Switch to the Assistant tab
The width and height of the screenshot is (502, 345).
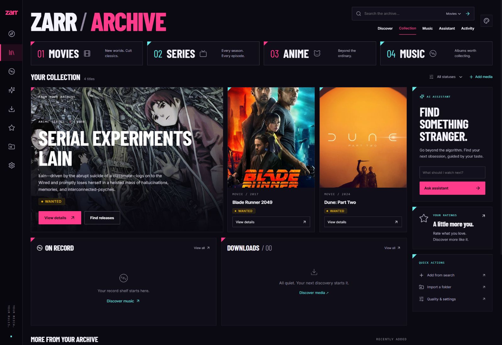pyautogui.click(x=447, y=28)
